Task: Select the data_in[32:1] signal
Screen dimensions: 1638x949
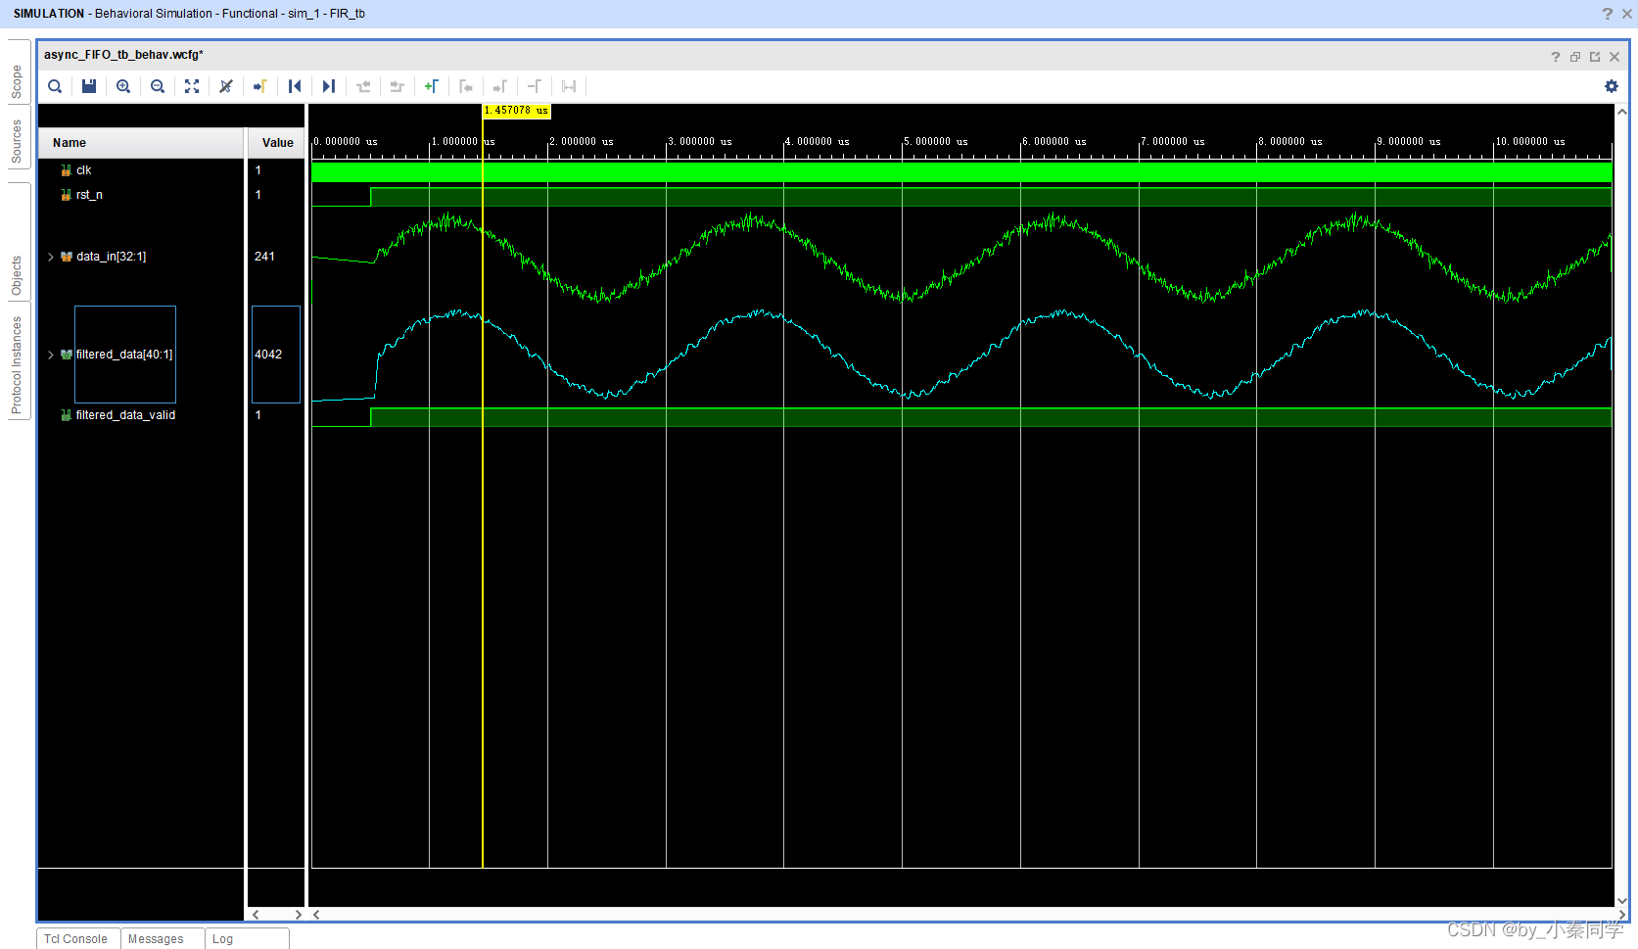Action: [111, 257]
